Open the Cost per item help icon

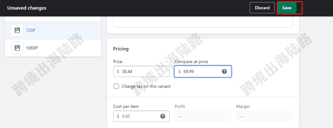(x=163, y=116)
